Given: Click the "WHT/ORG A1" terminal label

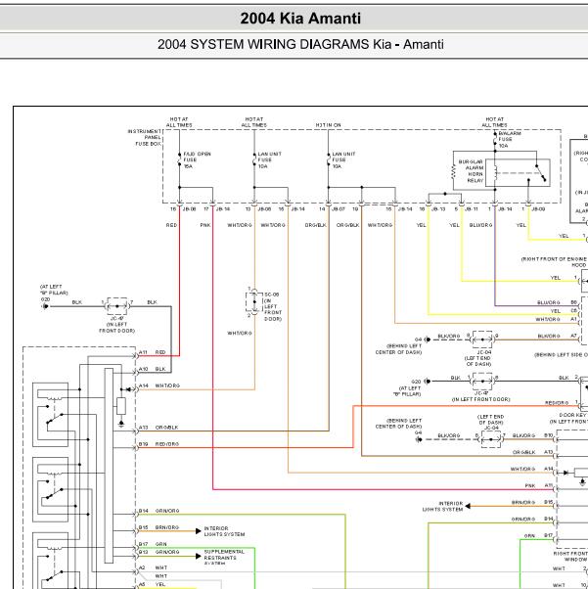Looking at the screenshot, I should (x=556, y=319).
